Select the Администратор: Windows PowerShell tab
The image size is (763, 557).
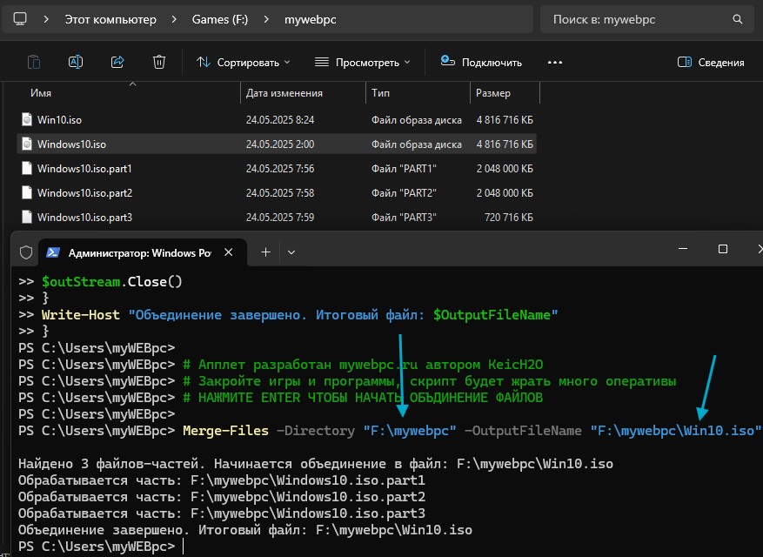tap(142, 252)
